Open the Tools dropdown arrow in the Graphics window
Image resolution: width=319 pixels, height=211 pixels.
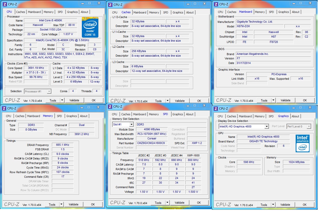[x=273, y=205]
